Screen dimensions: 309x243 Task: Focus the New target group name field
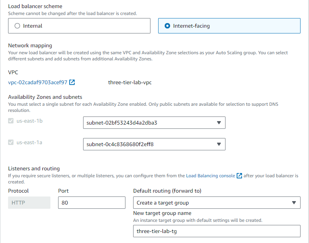pos(216,231)
